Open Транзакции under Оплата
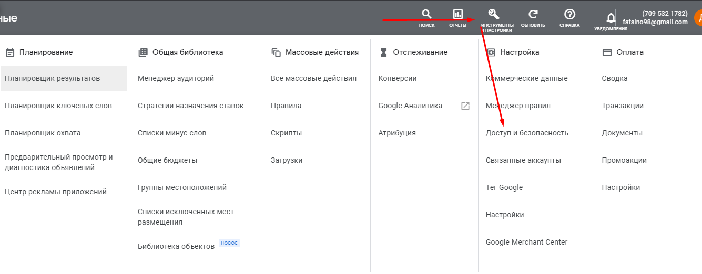702x274 pixels. click(x=623, y=106)
